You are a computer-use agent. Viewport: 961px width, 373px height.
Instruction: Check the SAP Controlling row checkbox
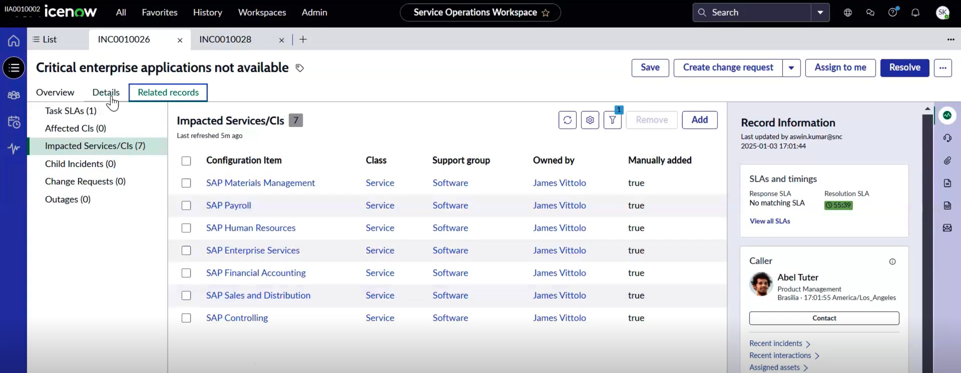point(186,318)
